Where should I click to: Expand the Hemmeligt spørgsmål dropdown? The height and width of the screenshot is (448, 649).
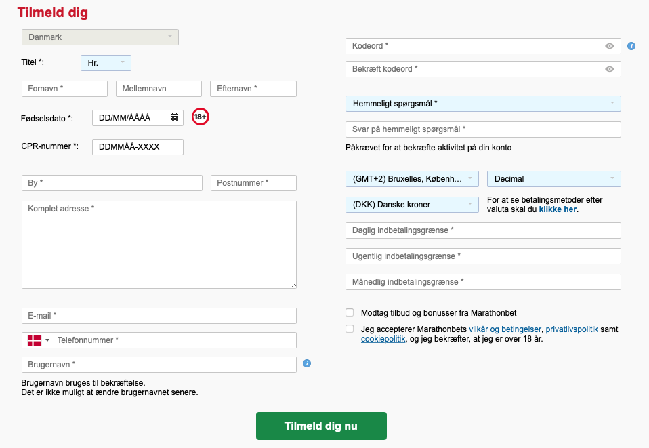(483, 104)
